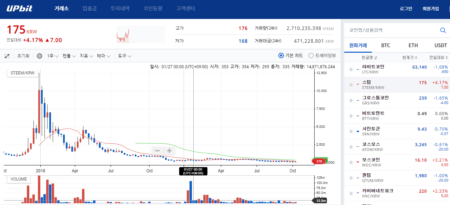Favorite star for 스팀 row
The width and height of the screenshot is (450, 205).
click(351, 85)
